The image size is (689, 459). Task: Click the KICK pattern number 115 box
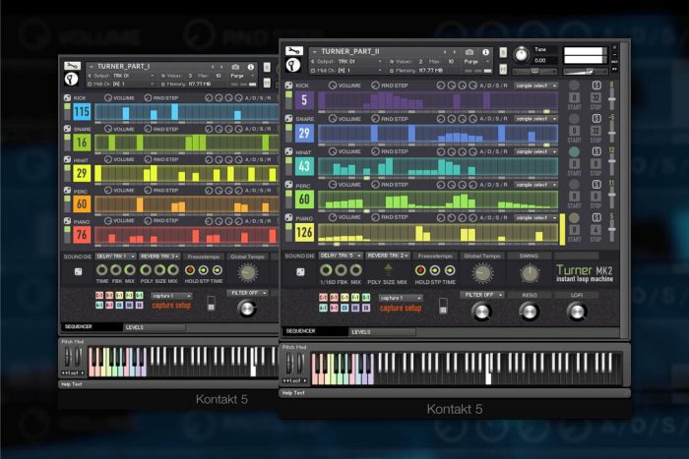[82, 112]
